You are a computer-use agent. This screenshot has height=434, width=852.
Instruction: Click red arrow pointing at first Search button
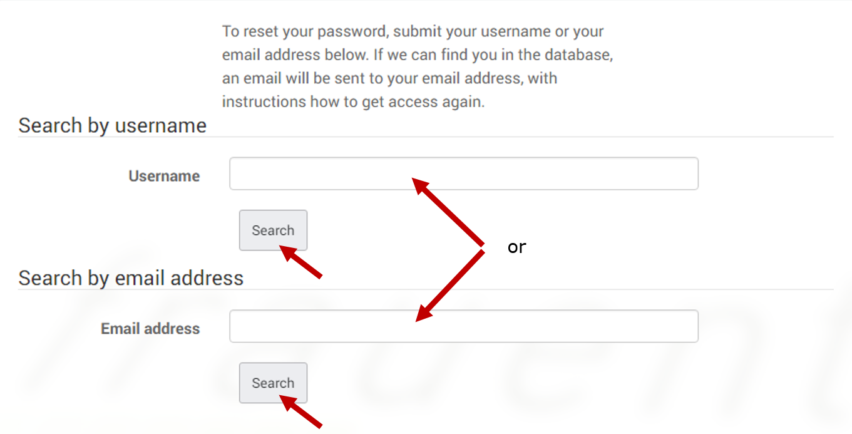pos(300,262)
